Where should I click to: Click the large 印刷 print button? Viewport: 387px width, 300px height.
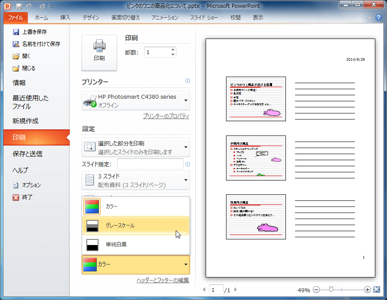coord(99,53)
